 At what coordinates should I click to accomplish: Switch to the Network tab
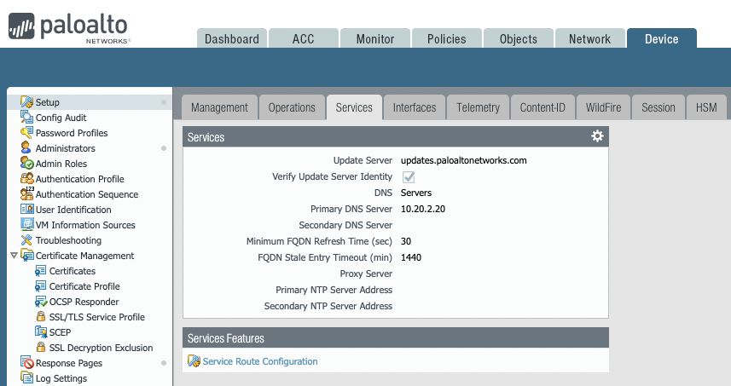pyautogui.click(x=589, y=38)
